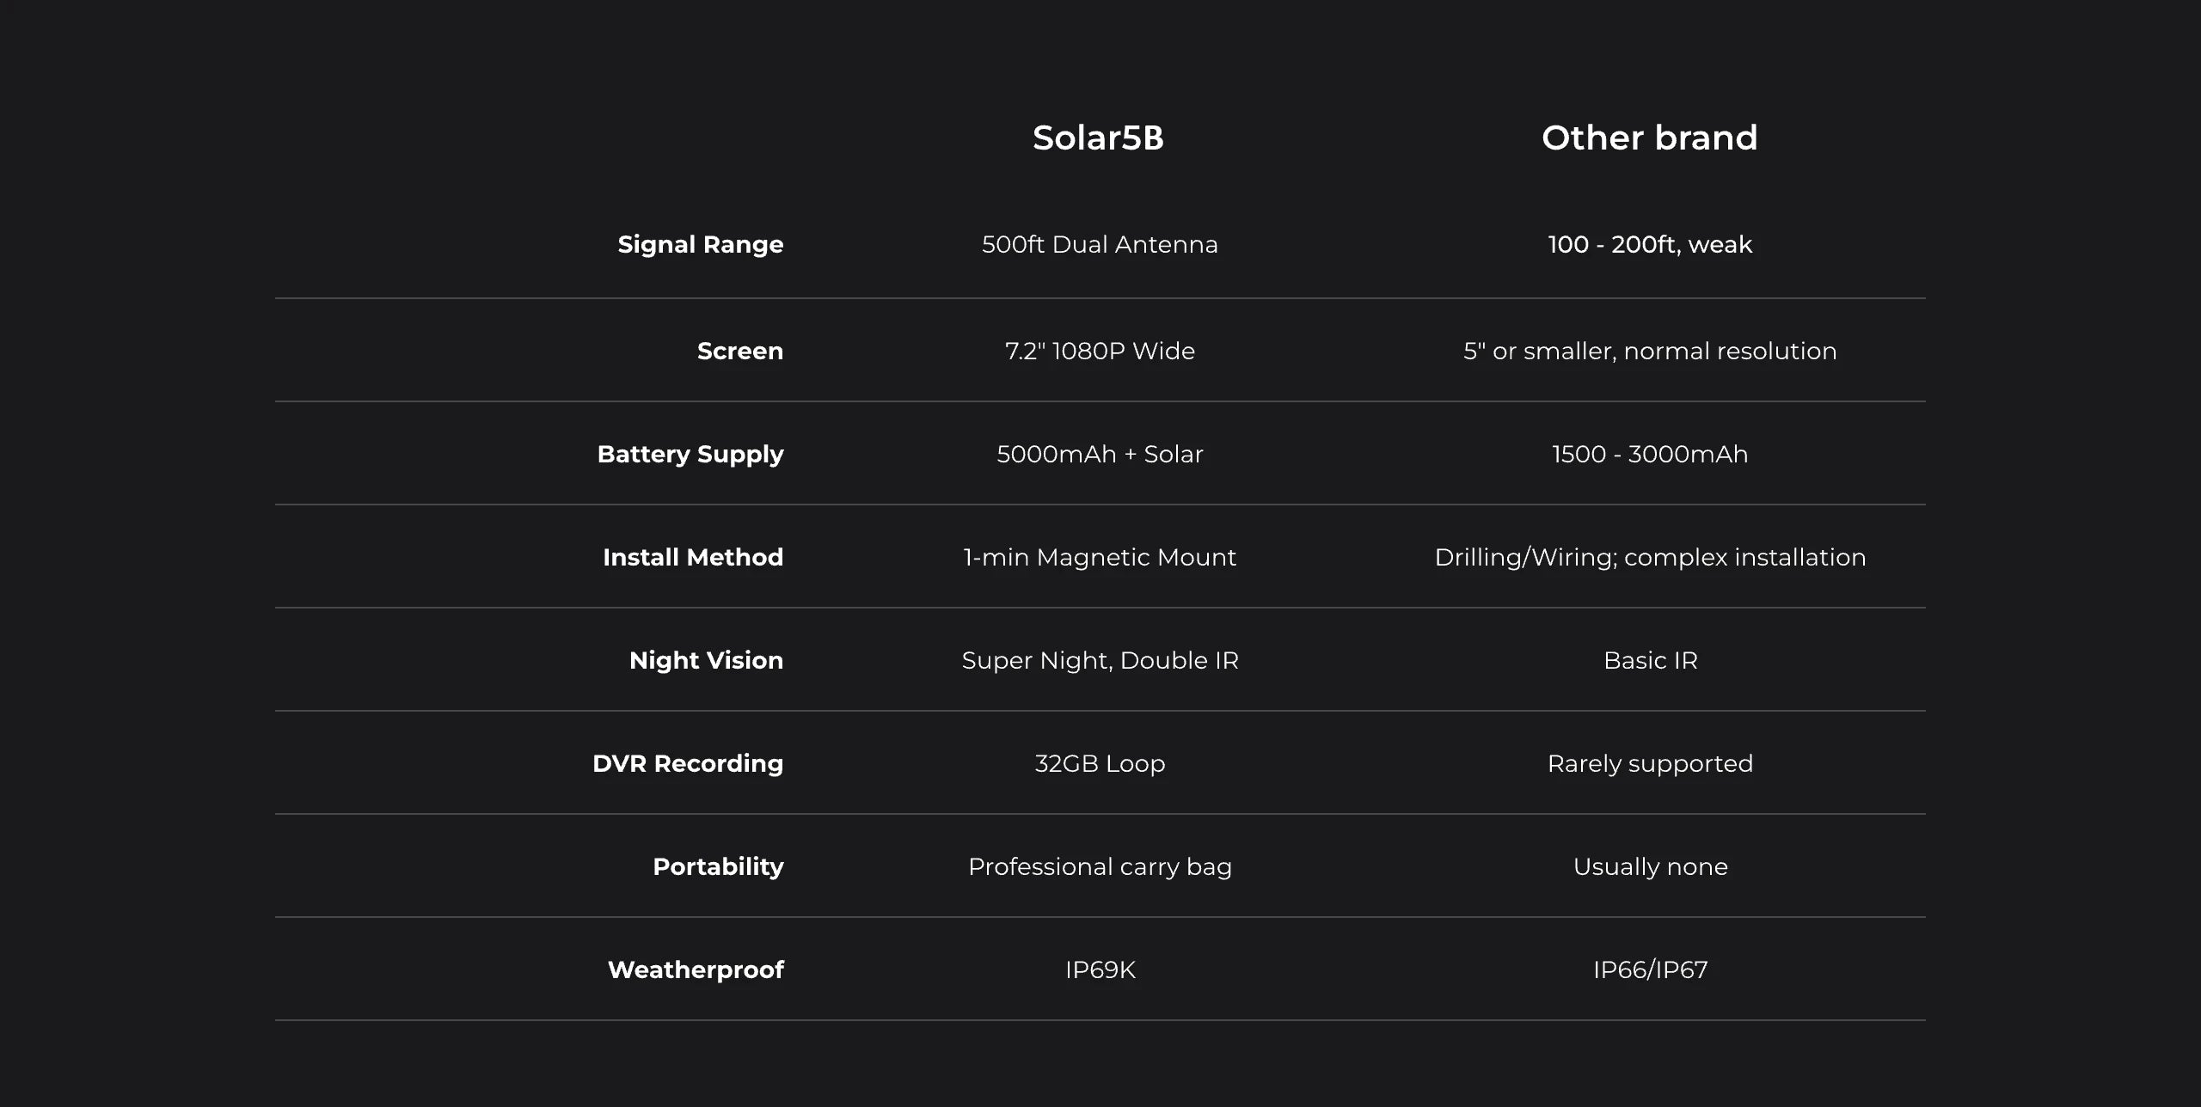Click the Install Method row label
This screenshot has height=1107, width=2201.
[692, 557]
